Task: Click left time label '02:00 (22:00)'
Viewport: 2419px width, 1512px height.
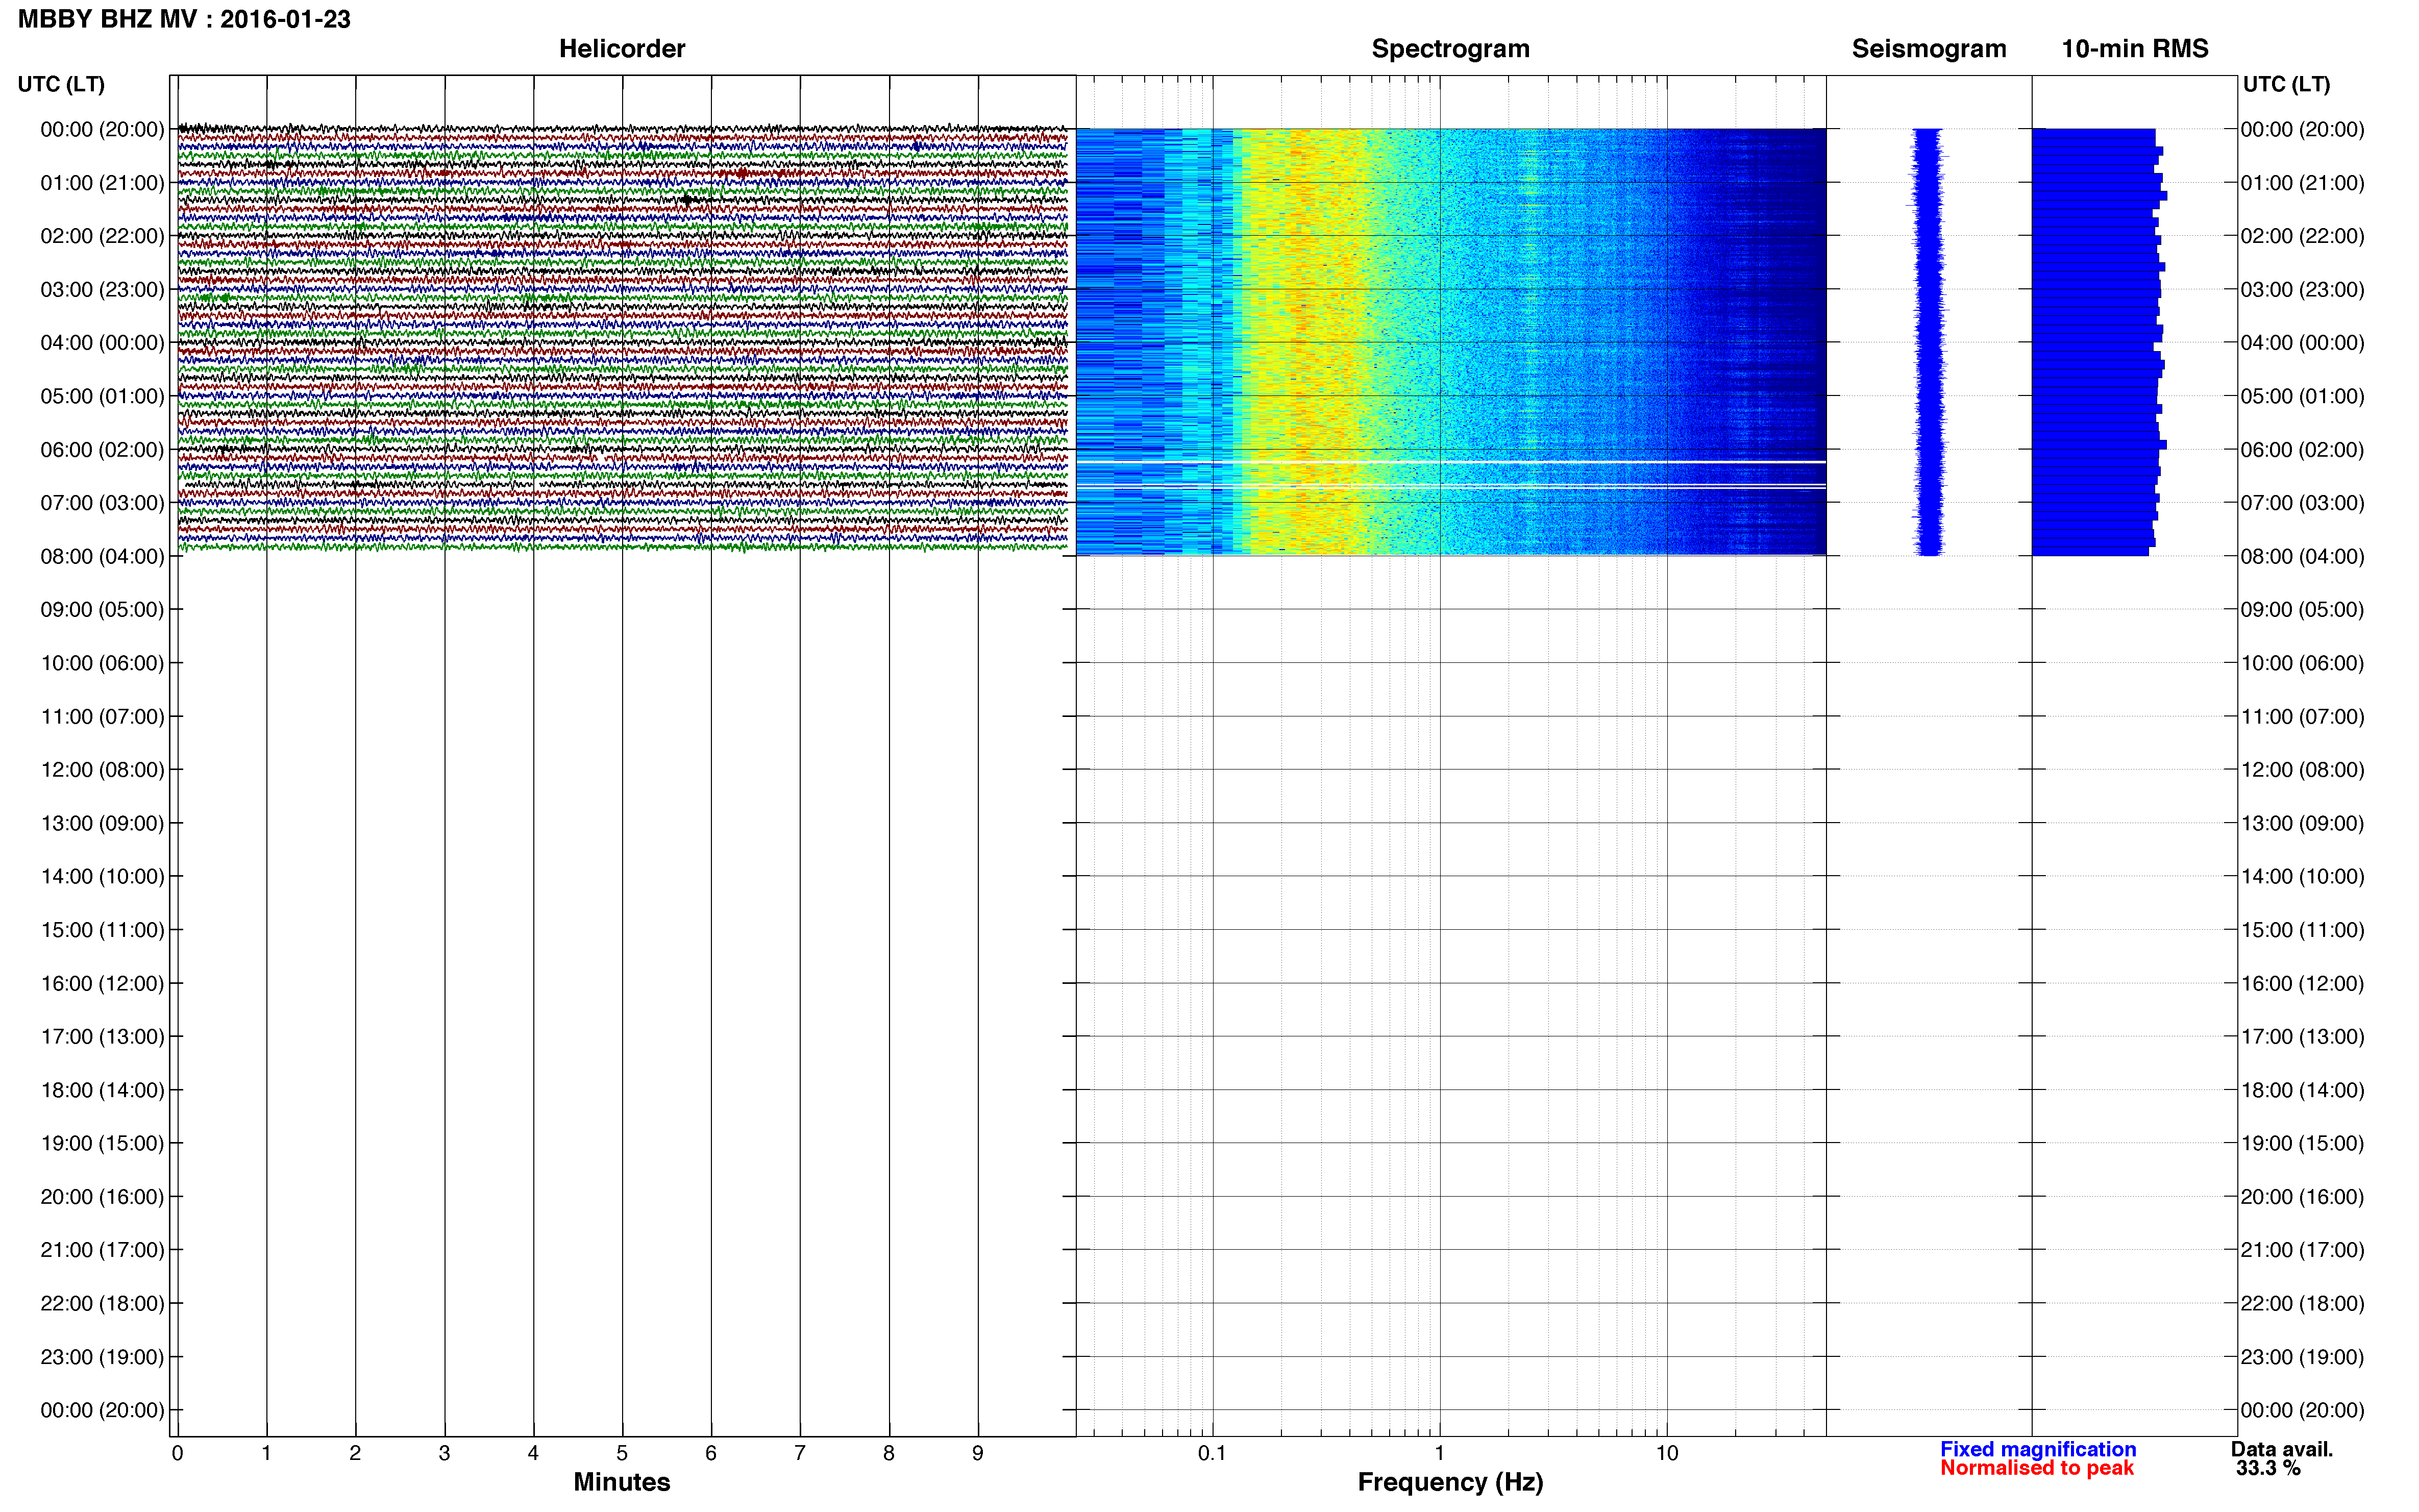Action: coord(102,236)
